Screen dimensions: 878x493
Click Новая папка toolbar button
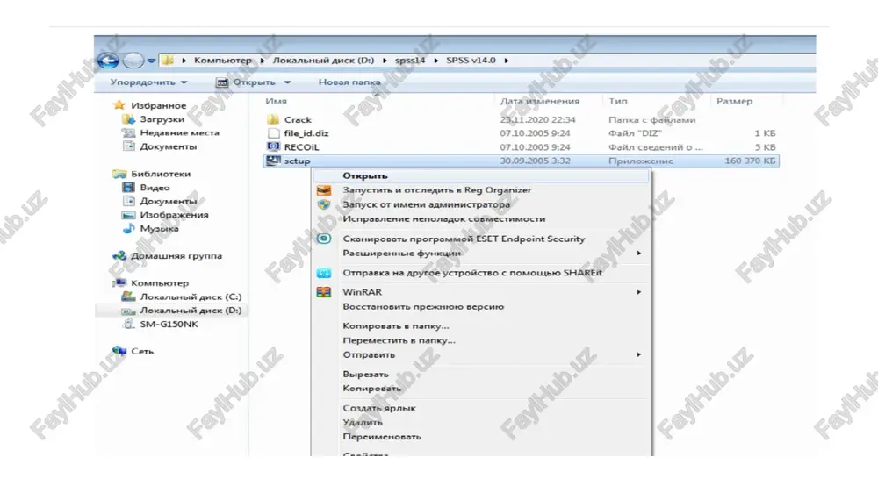click(x=349, y=82)
